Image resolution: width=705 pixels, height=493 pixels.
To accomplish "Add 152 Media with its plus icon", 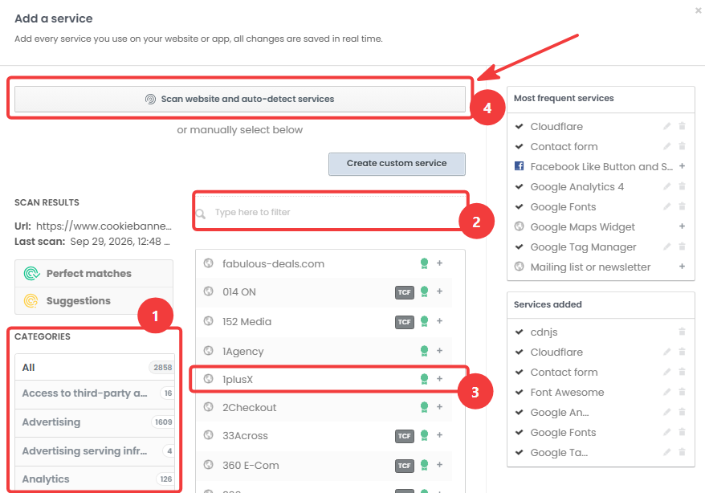I will [440, 321].
